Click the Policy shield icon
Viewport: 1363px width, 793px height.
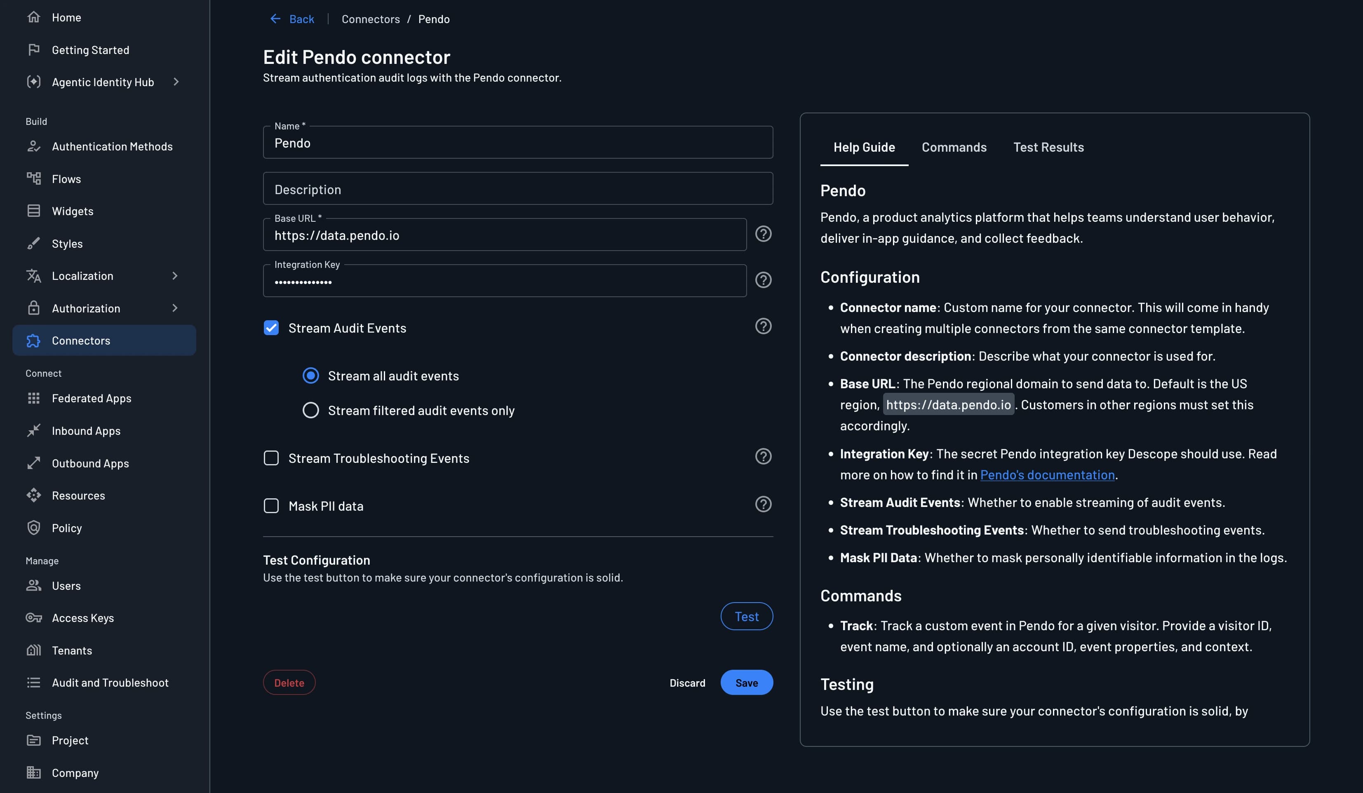pos(33,528)
